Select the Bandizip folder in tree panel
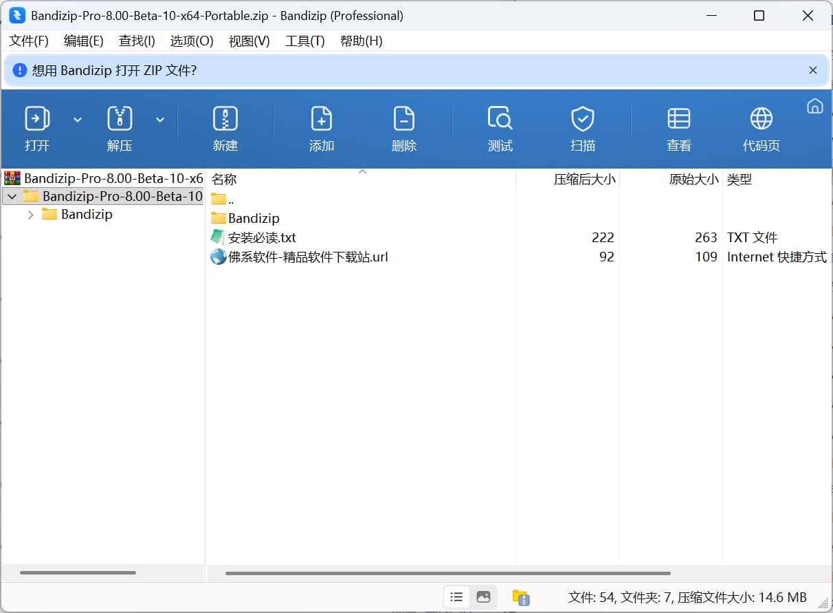The height and width of the screenshot is (613, 833). coord(87,215)
